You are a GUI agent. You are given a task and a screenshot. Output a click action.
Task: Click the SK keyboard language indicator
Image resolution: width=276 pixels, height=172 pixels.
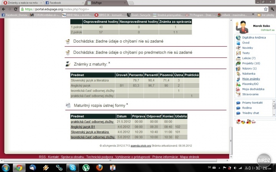coord(209,167)
